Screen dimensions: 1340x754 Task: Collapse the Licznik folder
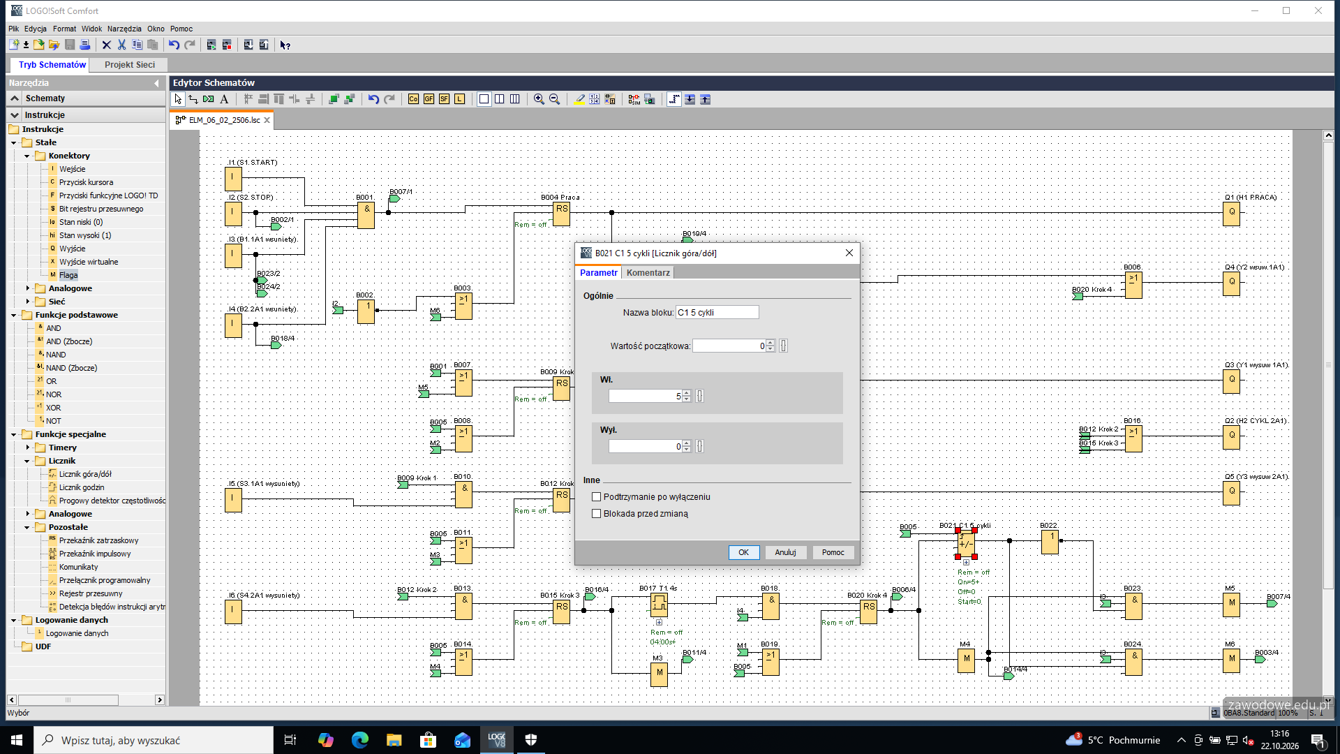pos(27,461)
